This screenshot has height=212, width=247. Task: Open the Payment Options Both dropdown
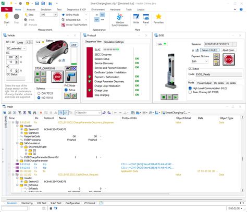[x=200, y=61]
